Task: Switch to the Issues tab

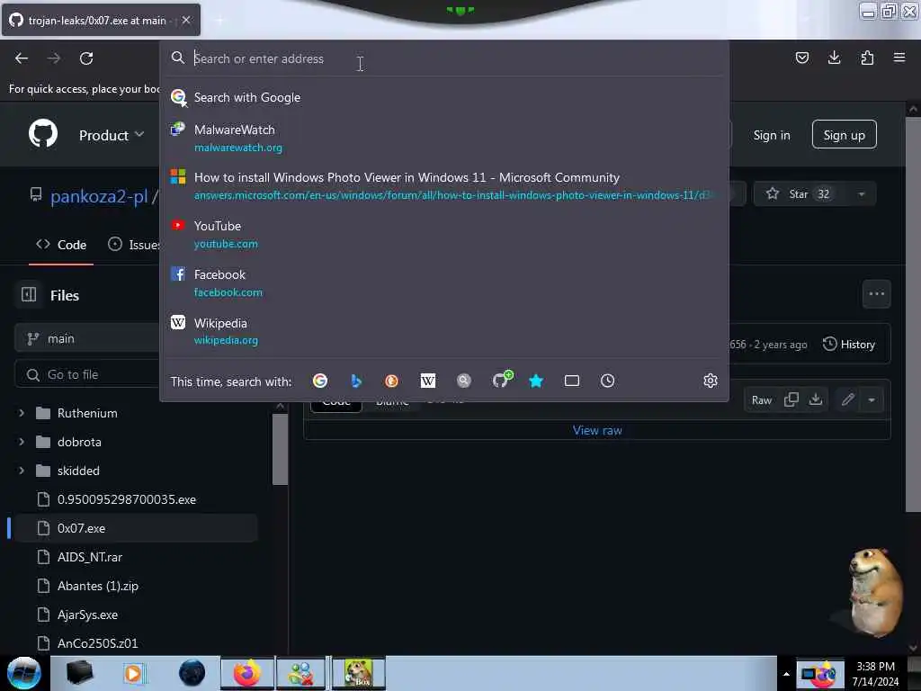Action: tap(133, 245)
